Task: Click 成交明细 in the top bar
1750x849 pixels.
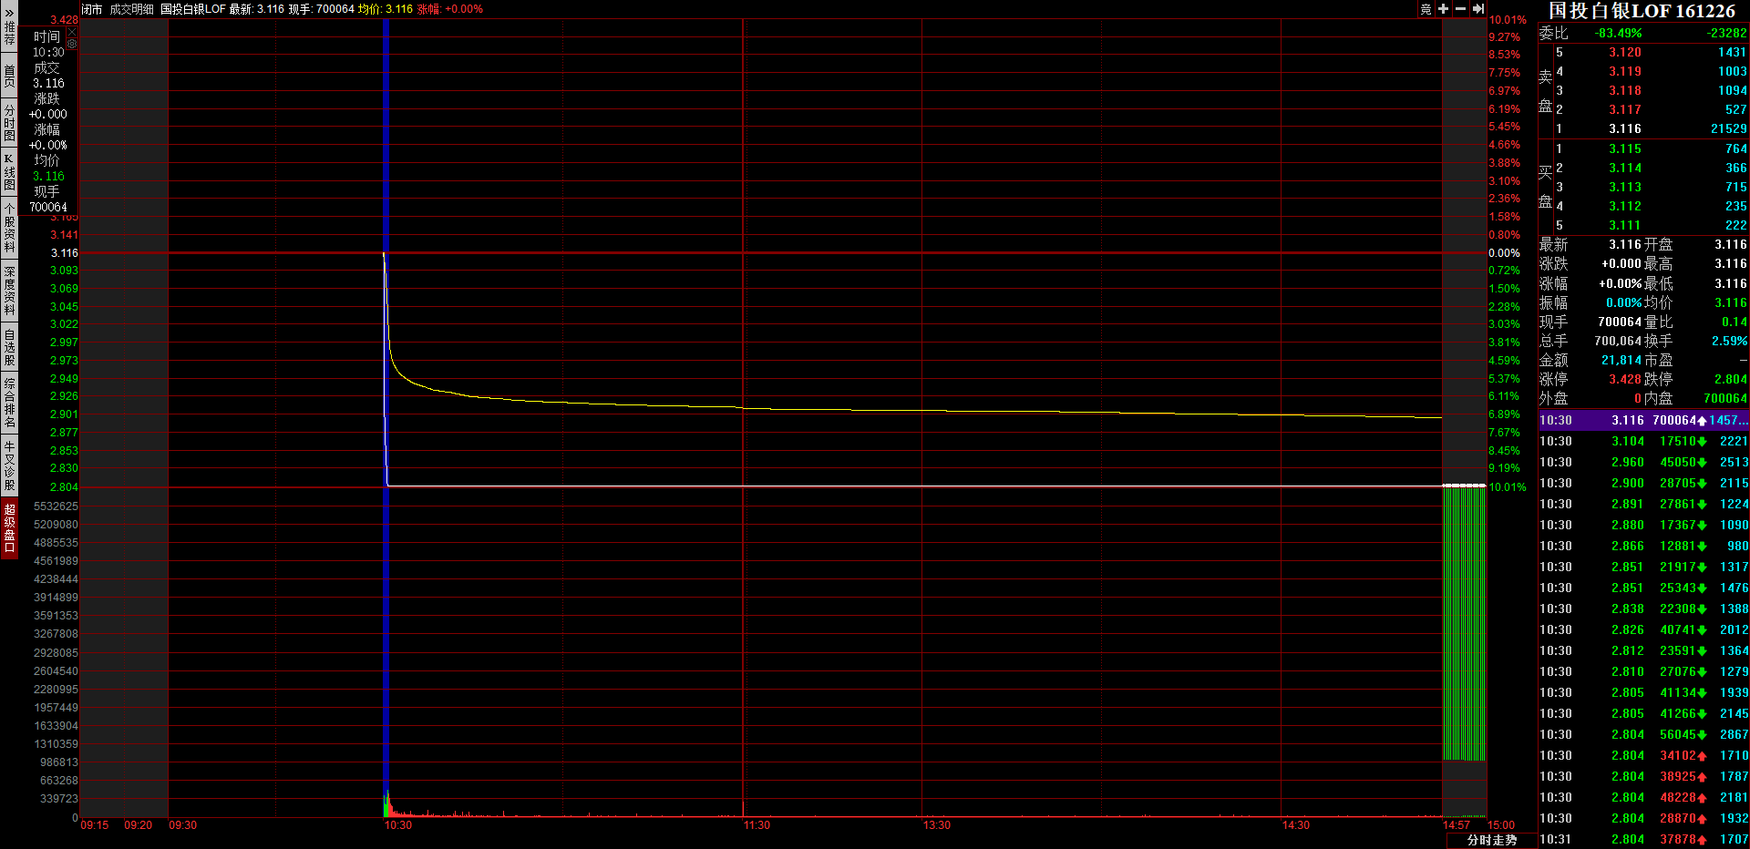Action: click(x=132, y=9)
